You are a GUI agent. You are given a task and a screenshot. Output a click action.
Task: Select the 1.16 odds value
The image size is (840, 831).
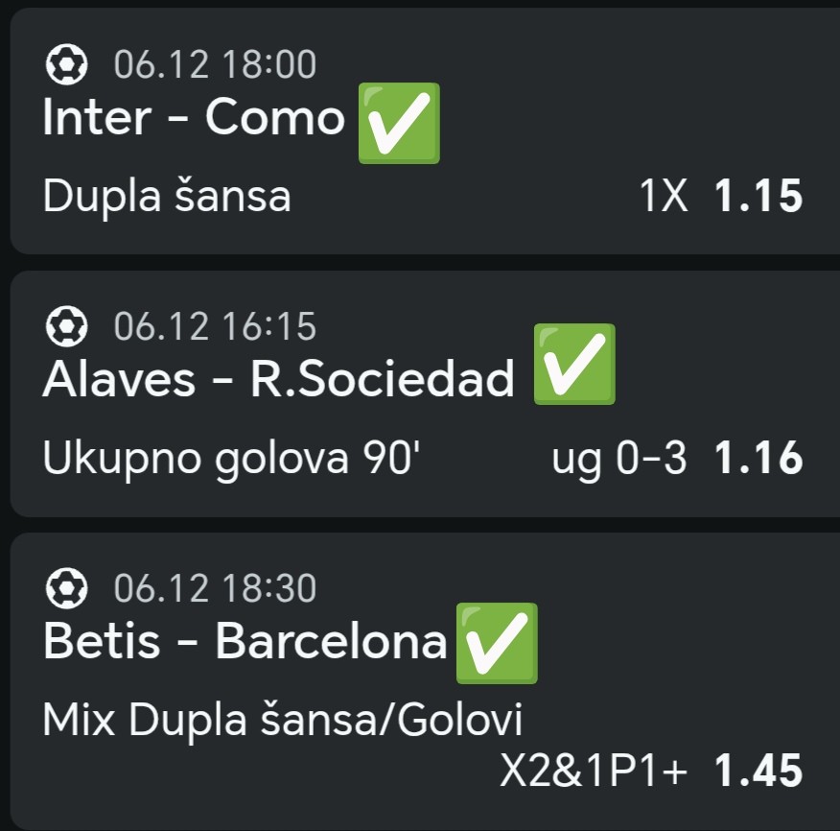pyautogui.click(x=758, y=460)
